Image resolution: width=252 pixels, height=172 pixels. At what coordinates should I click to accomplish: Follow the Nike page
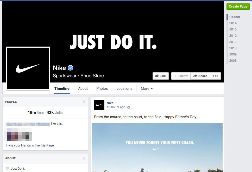181,76
